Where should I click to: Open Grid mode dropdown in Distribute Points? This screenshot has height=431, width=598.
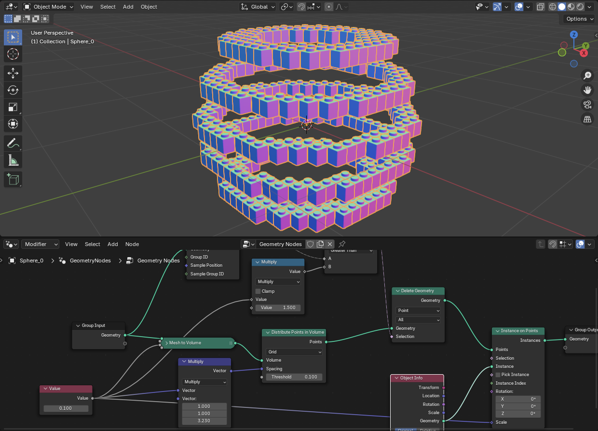294,352
